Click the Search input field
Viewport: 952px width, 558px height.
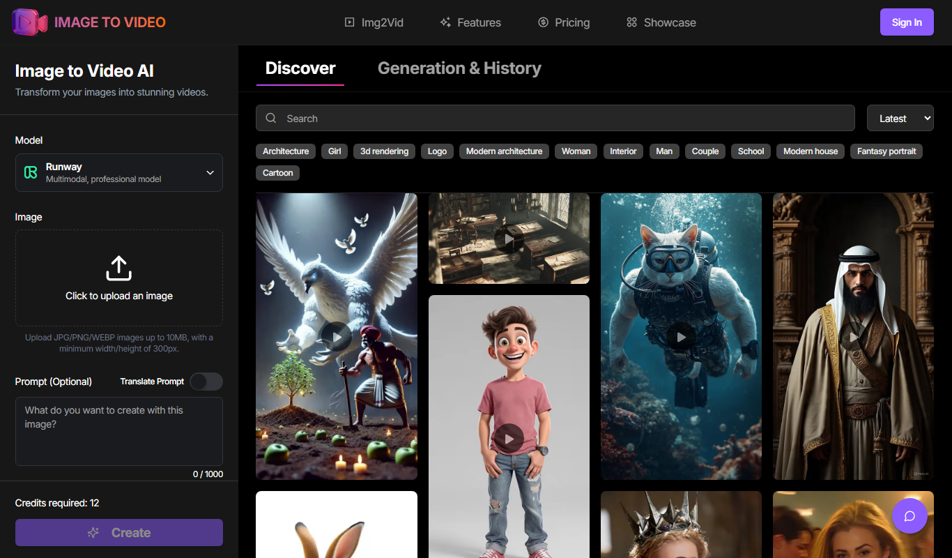(x=555, y=118)
